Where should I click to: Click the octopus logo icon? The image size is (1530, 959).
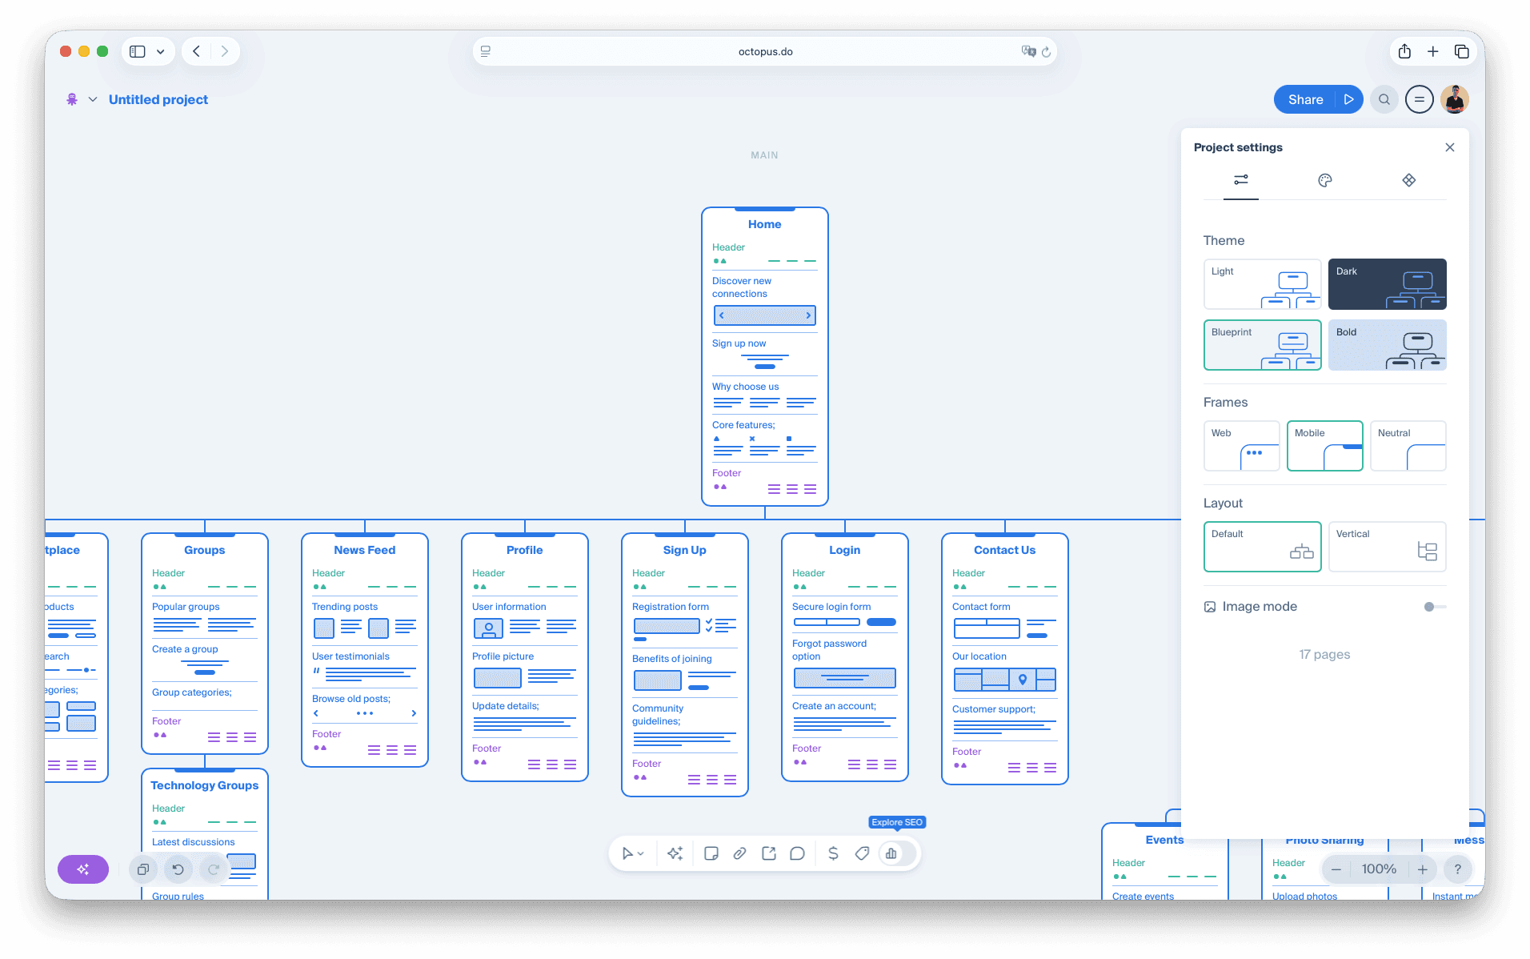72,99
